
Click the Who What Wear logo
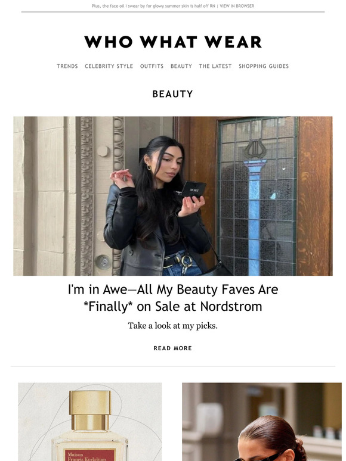coord(173,42)
